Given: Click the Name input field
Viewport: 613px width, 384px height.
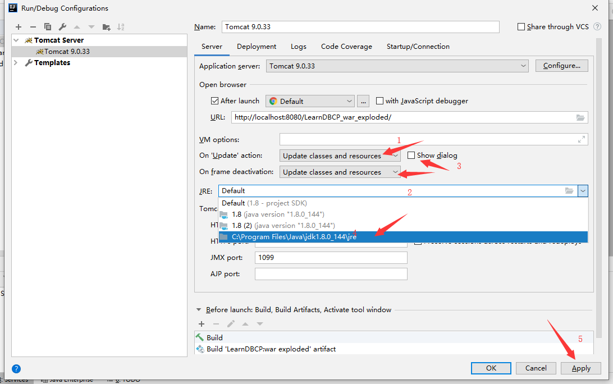Looking at the screenshot, I should 360,27.
